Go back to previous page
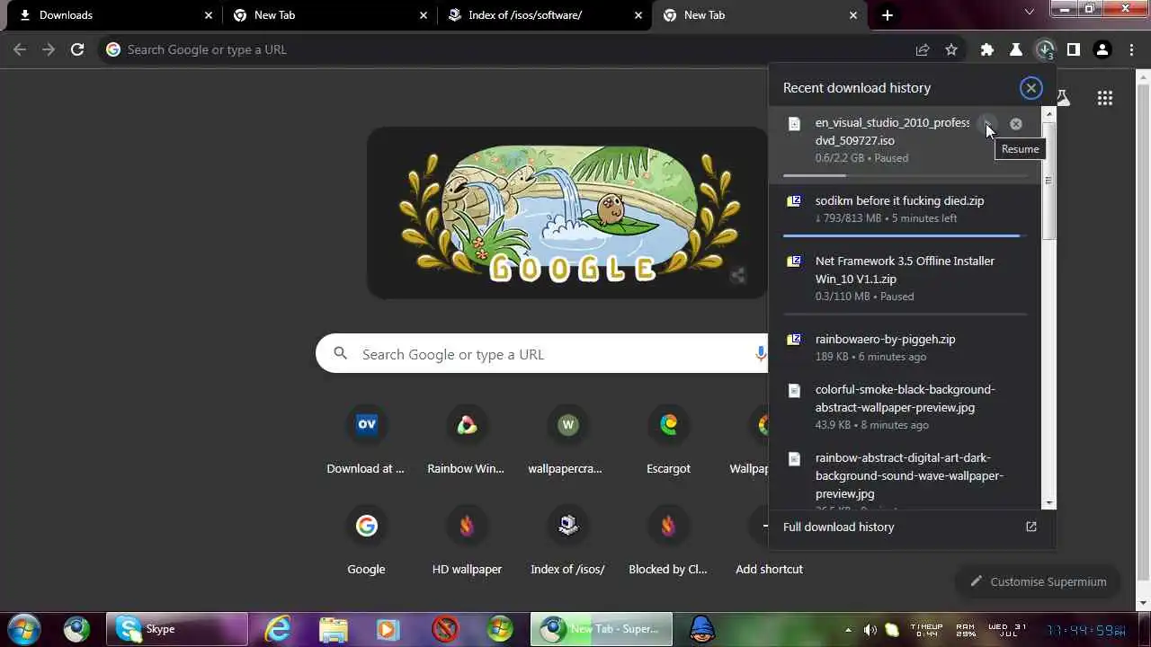 tap(20, 49)
